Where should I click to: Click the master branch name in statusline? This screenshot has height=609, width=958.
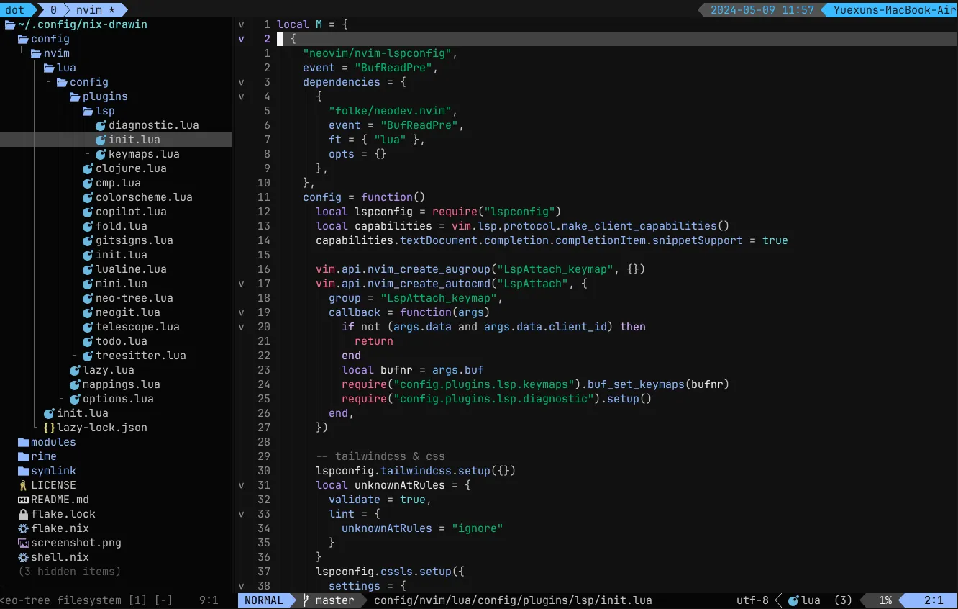(x=334, y=600)
